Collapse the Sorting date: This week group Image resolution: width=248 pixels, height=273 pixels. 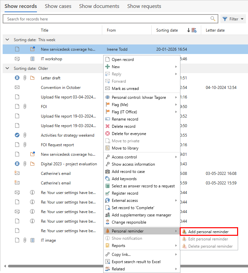(x=7, y=40)
